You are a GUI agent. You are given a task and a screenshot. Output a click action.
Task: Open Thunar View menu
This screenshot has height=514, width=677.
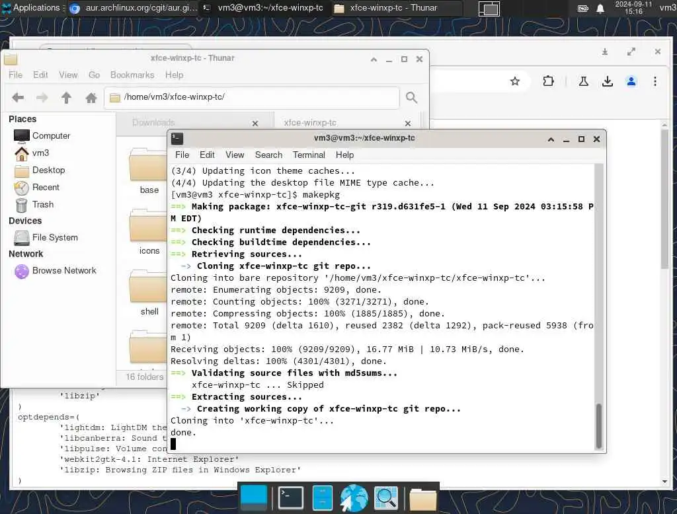pos(68,75)
